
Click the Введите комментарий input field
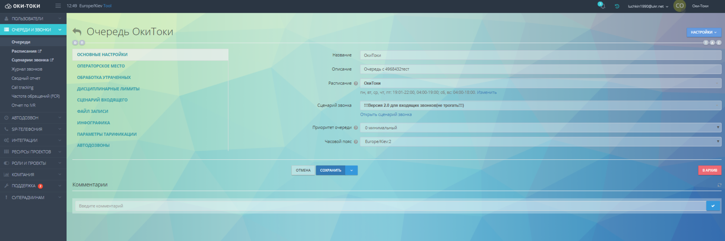click(391, 206)
